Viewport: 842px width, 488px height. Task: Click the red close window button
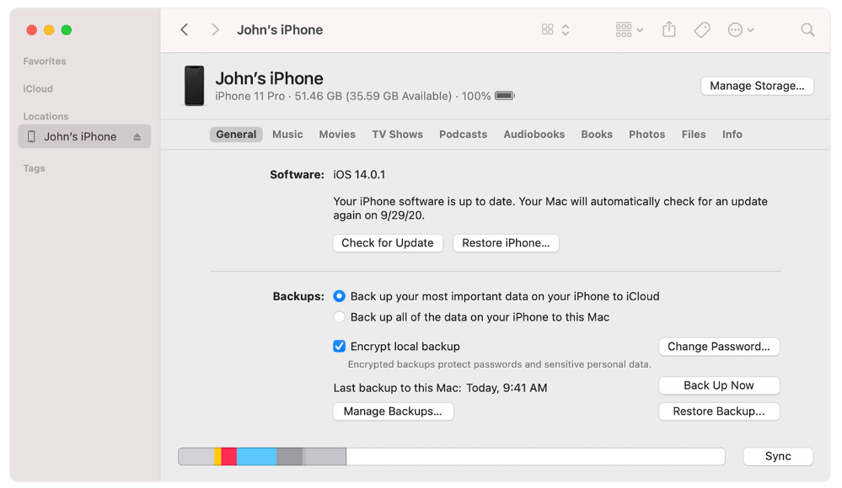point(32,30)
